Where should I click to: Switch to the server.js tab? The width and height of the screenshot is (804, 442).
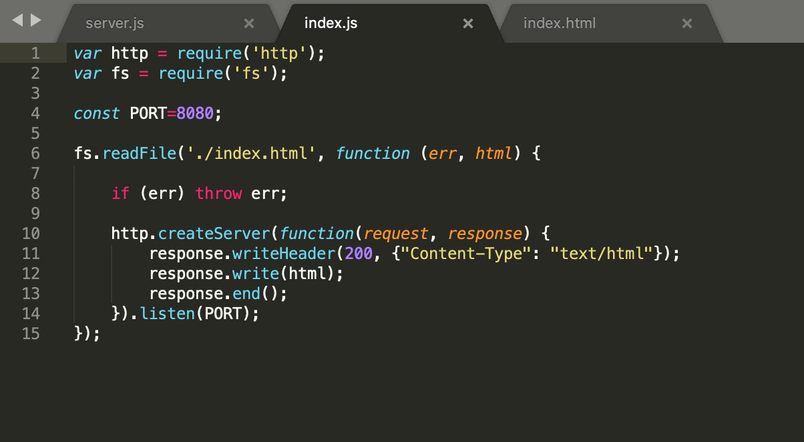tap(114, 23)
